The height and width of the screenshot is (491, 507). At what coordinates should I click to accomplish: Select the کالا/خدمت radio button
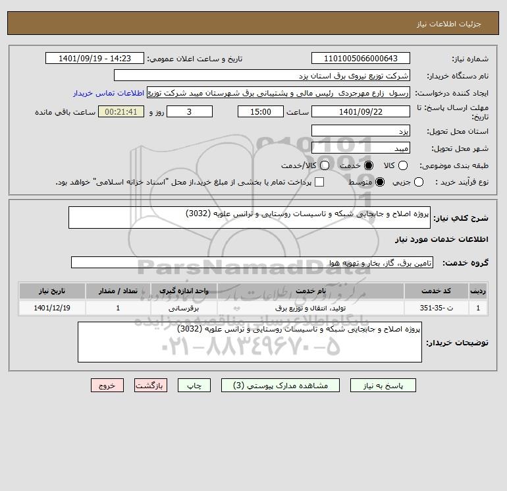coord(325,165)
